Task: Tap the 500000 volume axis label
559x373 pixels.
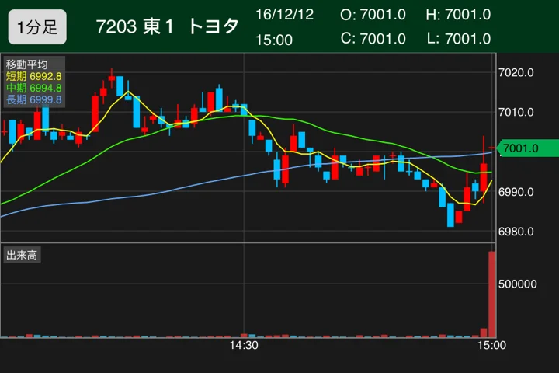Action: point(517,284)
